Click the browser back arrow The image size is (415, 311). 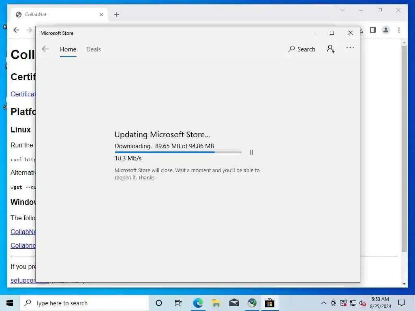pyautogui.click(x=16, y=30)
